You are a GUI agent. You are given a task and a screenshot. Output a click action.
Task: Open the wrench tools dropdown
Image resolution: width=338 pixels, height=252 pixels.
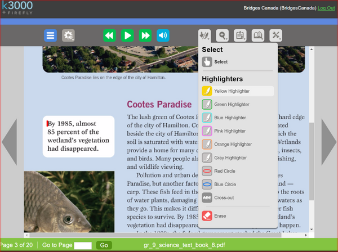[275, 35]
